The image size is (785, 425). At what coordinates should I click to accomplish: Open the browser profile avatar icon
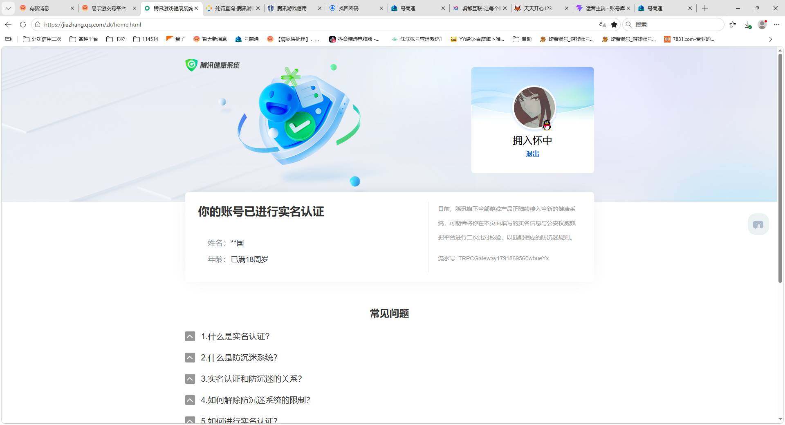762,25
